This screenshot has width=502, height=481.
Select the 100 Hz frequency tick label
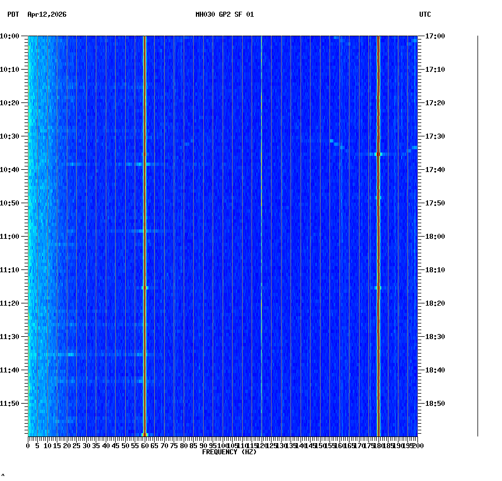tap(222, 445)
